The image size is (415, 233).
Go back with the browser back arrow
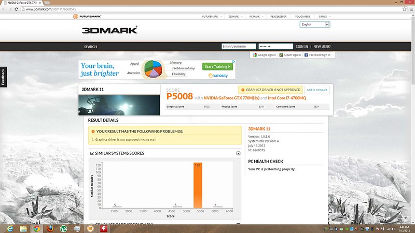[4, 9]
